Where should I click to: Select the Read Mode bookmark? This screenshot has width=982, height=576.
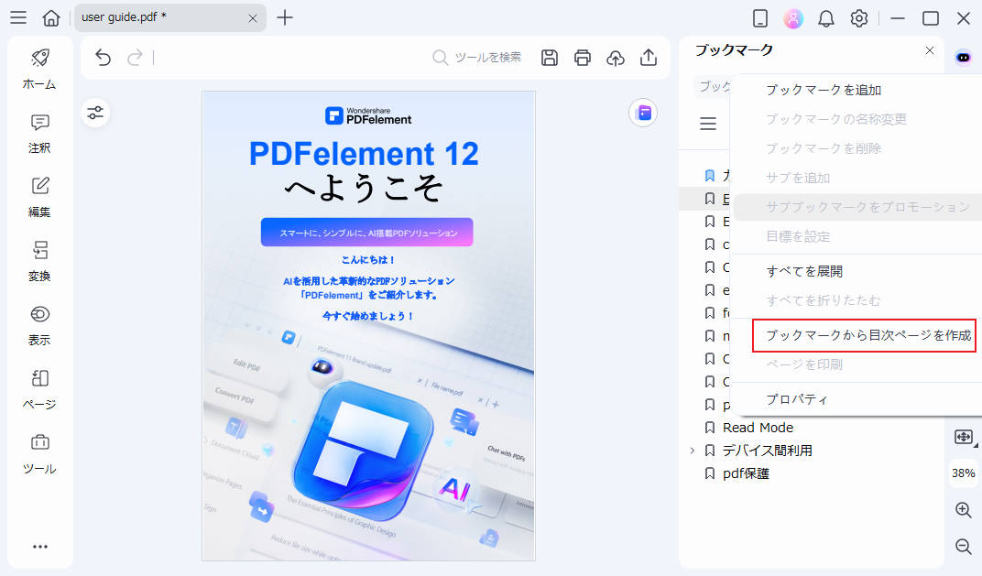point(757,427)
